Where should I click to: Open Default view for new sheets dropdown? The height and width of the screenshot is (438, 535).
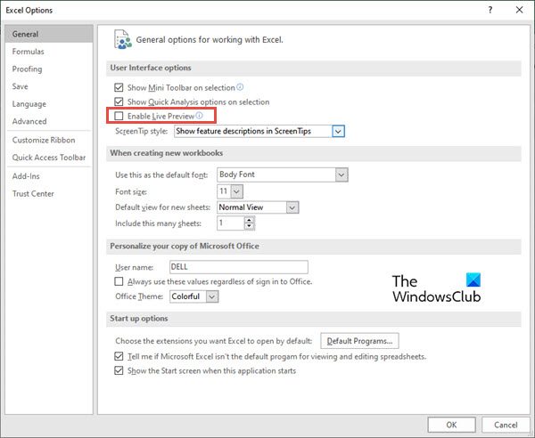(x=292, y=207)
